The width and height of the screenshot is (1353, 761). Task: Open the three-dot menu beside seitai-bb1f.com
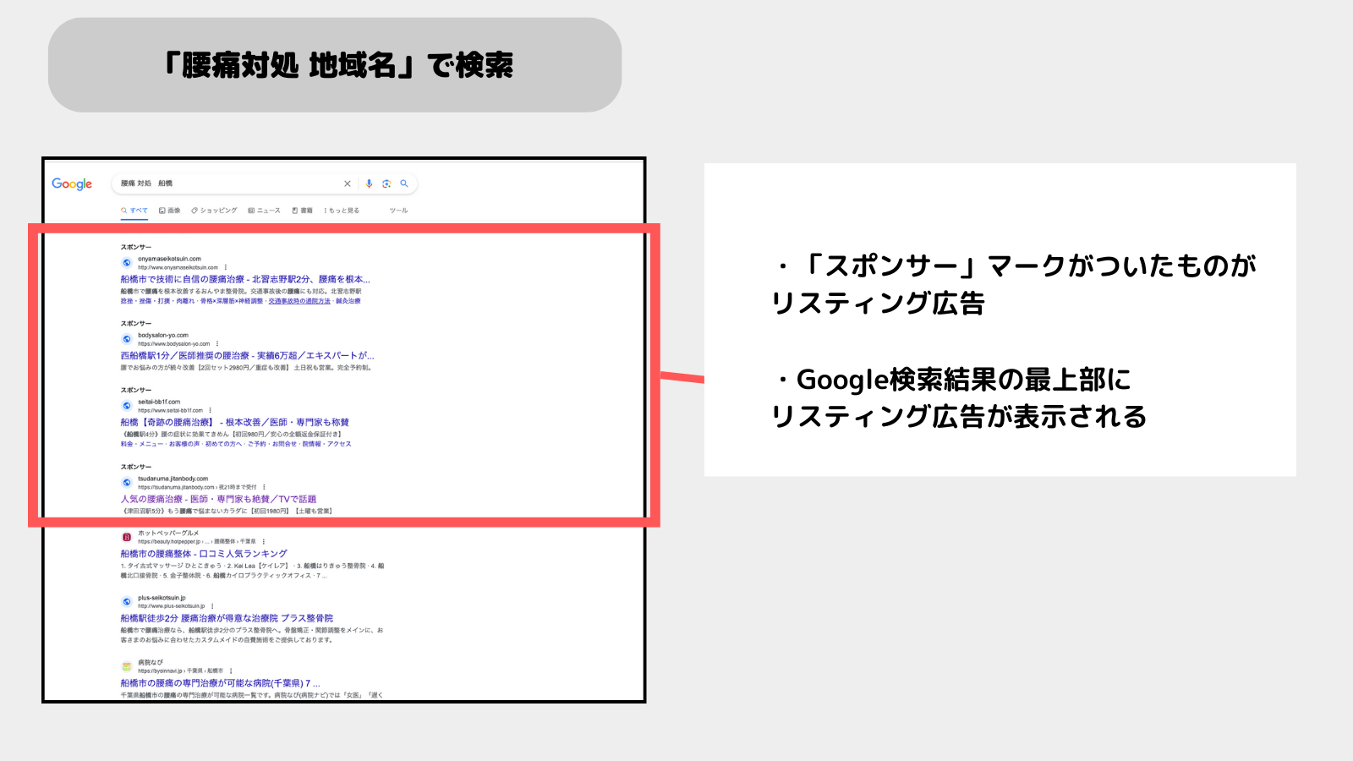[x=211, y=408]
